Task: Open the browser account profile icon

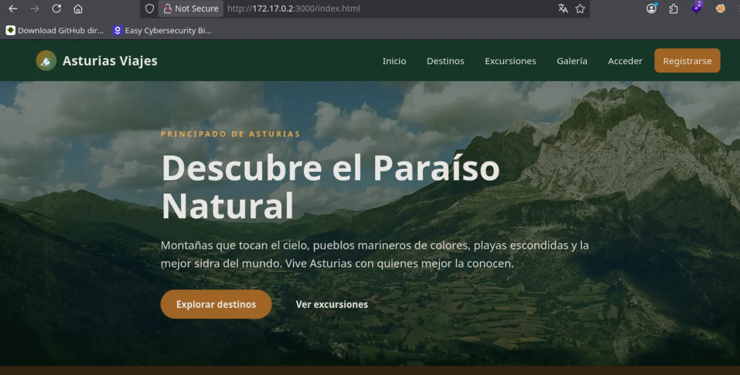Action: (x=652, y=9)
